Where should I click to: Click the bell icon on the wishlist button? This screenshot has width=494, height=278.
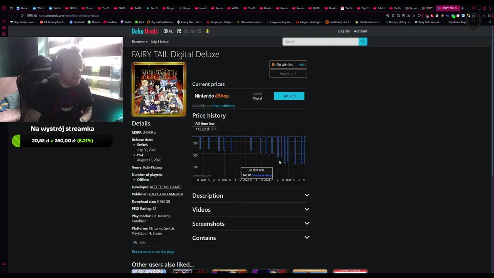click(x=273, y=65)
